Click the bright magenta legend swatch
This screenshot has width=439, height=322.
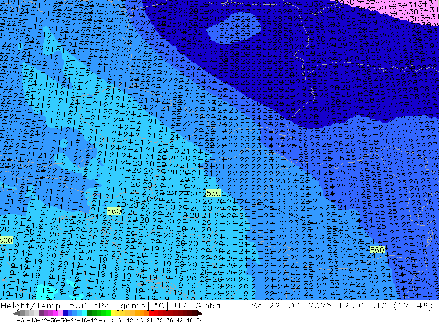pos(55,313)
